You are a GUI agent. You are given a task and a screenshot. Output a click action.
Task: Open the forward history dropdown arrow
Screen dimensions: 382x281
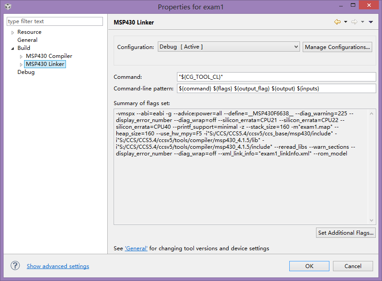click(362, 22)
